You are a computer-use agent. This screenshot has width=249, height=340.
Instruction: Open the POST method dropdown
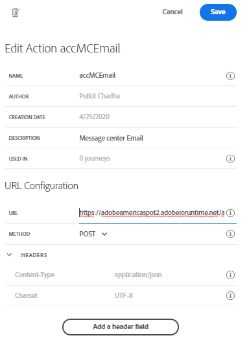point(93,234)
